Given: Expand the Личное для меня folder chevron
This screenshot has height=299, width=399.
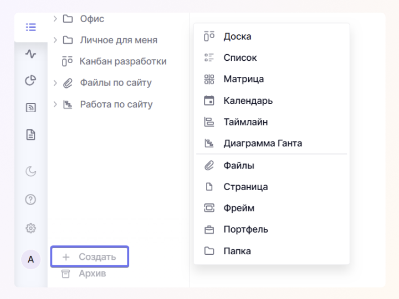Looking at the screenshot, I should [x=55, y=40].
